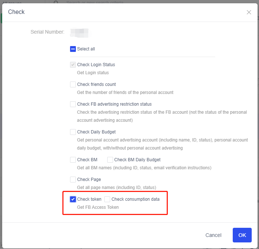Click the 'Get Login status' description text
The width and height of the screenshot is (259, 249).
coord(93,73)
